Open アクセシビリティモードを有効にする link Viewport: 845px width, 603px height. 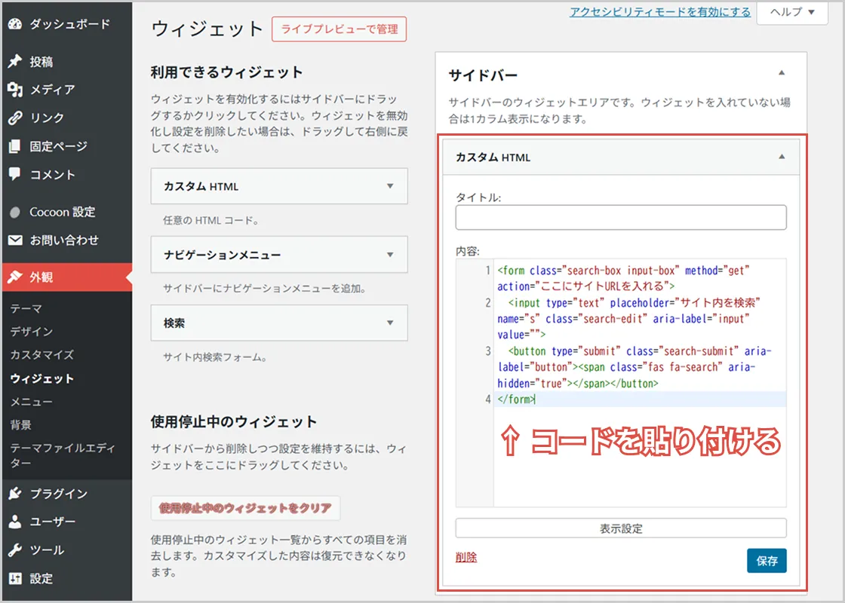click(659, 13)
